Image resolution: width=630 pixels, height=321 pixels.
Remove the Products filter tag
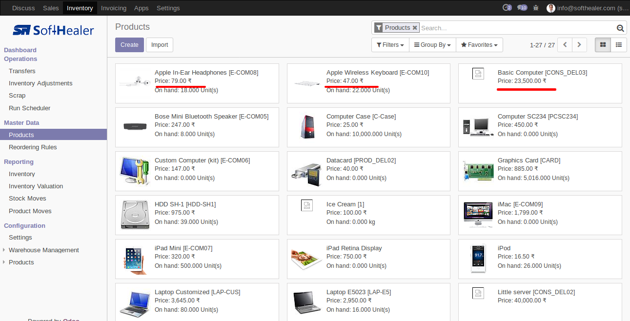tap(415, 28)
